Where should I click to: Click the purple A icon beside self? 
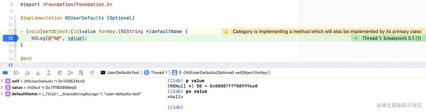8,81
